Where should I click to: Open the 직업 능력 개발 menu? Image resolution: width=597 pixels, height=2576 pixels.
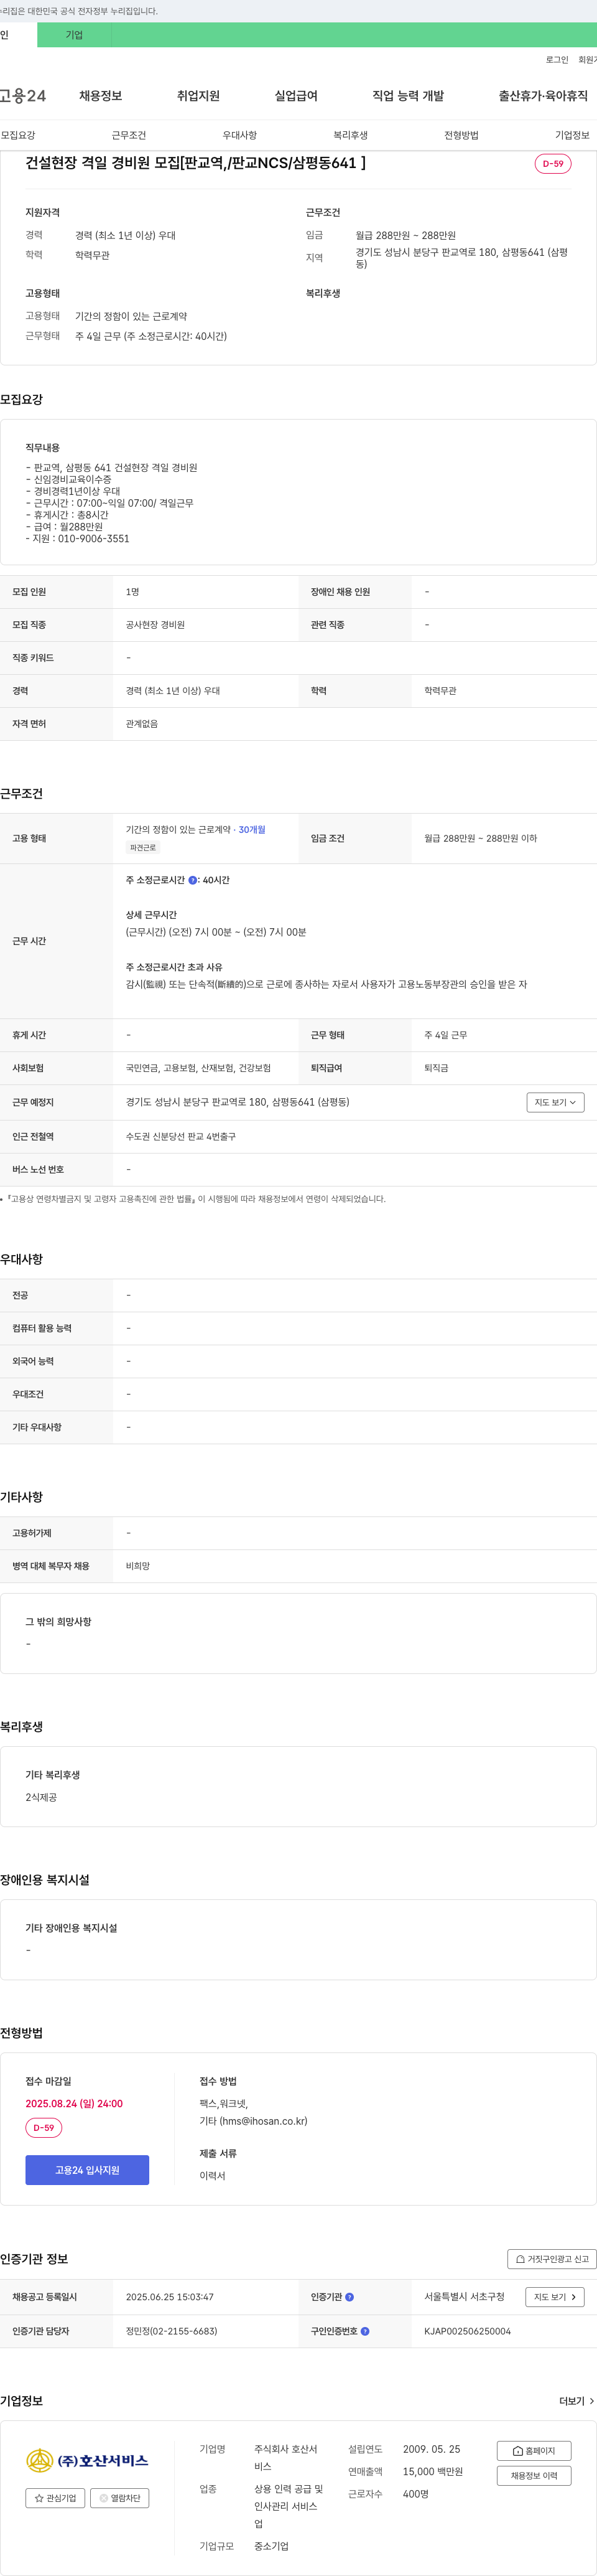(409, 96)
